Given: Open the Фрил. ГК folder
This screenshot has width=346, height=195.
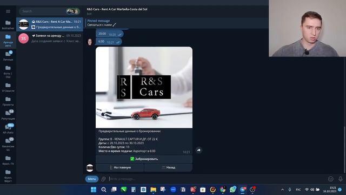Looking at the screenshot, I should pyautogui.click(x=8, y=160).
